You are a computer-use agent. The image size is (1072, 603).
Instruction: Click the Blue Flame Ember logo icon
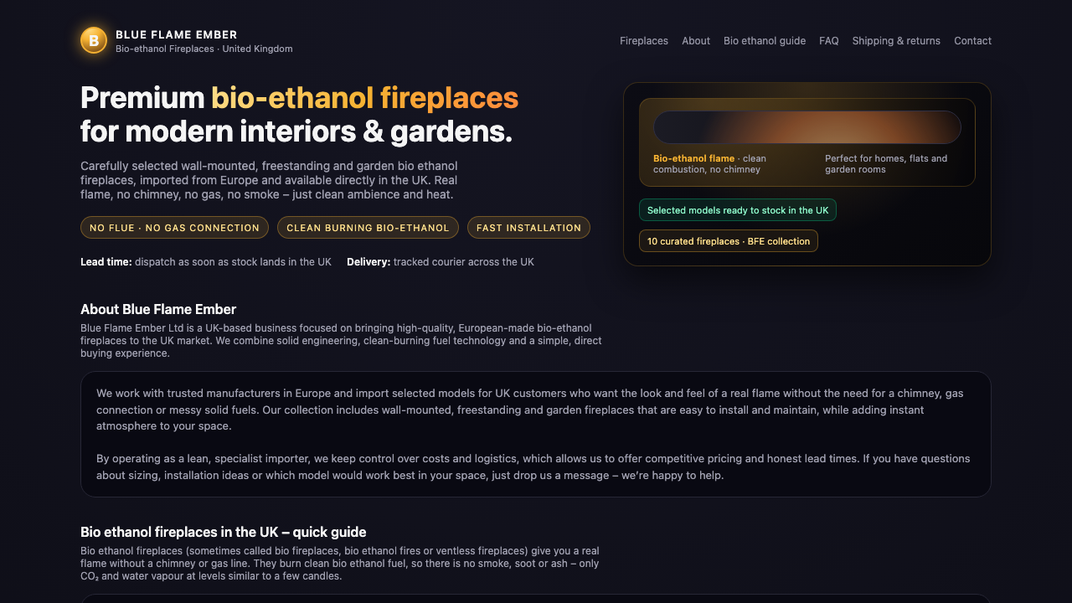pyautogui.click(x=94, y=40)
